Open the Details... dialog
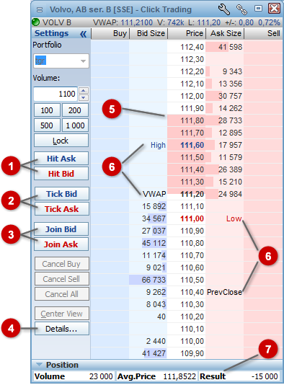 click(x=61, y=329)
